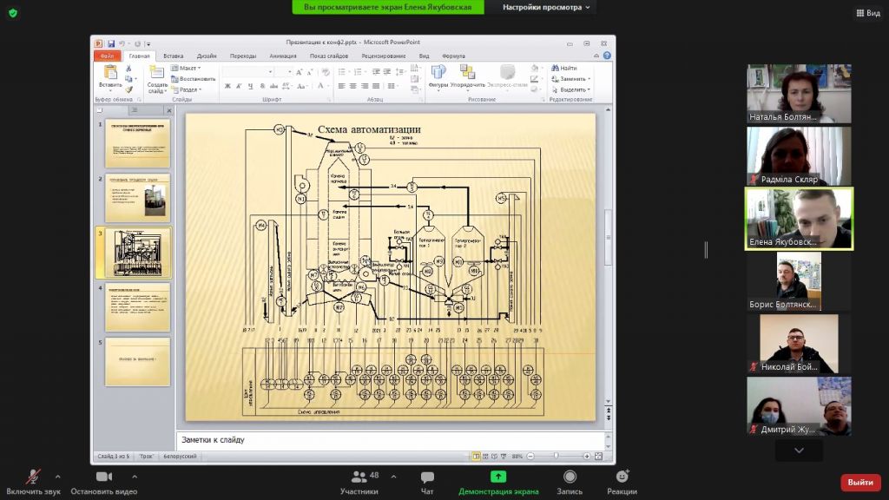Click the red Выйти leave button
Image resolution: width=889 pixels, height=500 pixels.
[859, 482]
